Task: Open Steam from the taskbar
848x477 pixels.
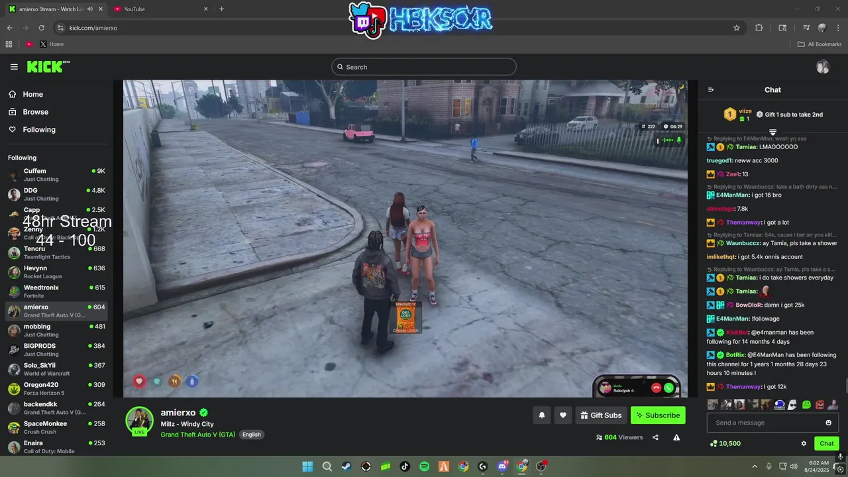Action: (x=346, y=466)
